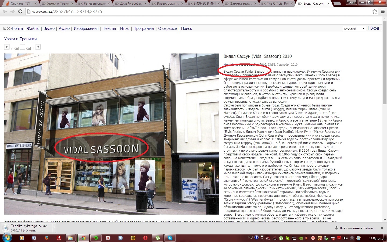Open uTorrent from the taskbar
The width and height of the screenshot is (387, 242).
coord(158,238)
